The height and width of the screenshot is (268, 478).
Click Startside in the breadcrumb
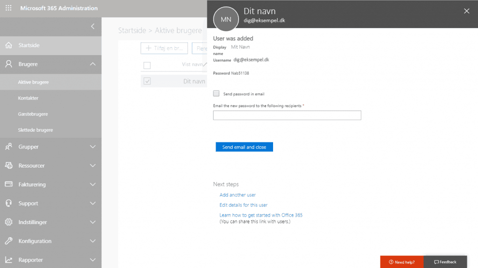click(132, 30)
